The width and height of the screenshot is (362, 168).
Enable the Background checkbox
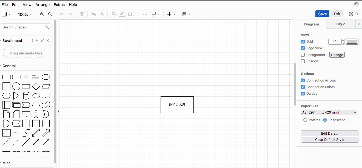[x=303, y=55]
